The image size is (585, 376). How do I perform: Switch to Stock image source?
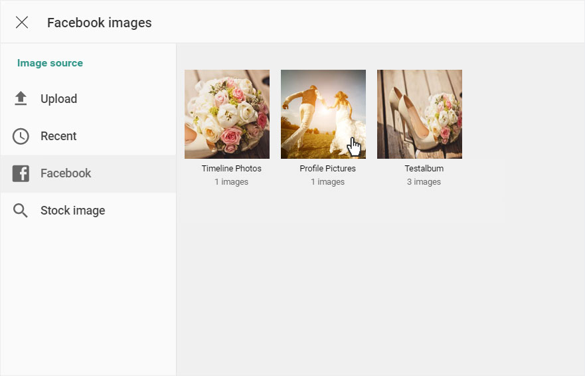(88, 211)
